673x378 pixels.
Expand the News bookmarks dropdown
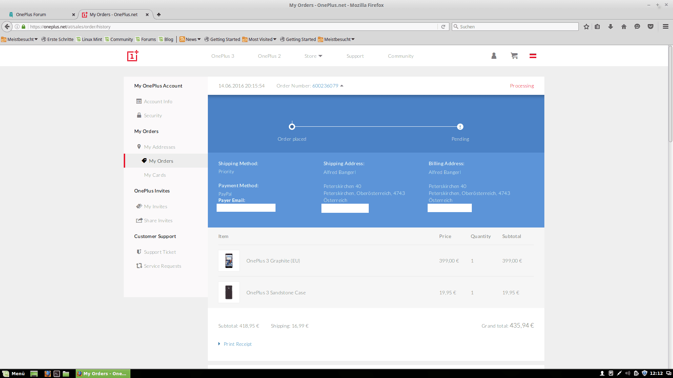190,39
